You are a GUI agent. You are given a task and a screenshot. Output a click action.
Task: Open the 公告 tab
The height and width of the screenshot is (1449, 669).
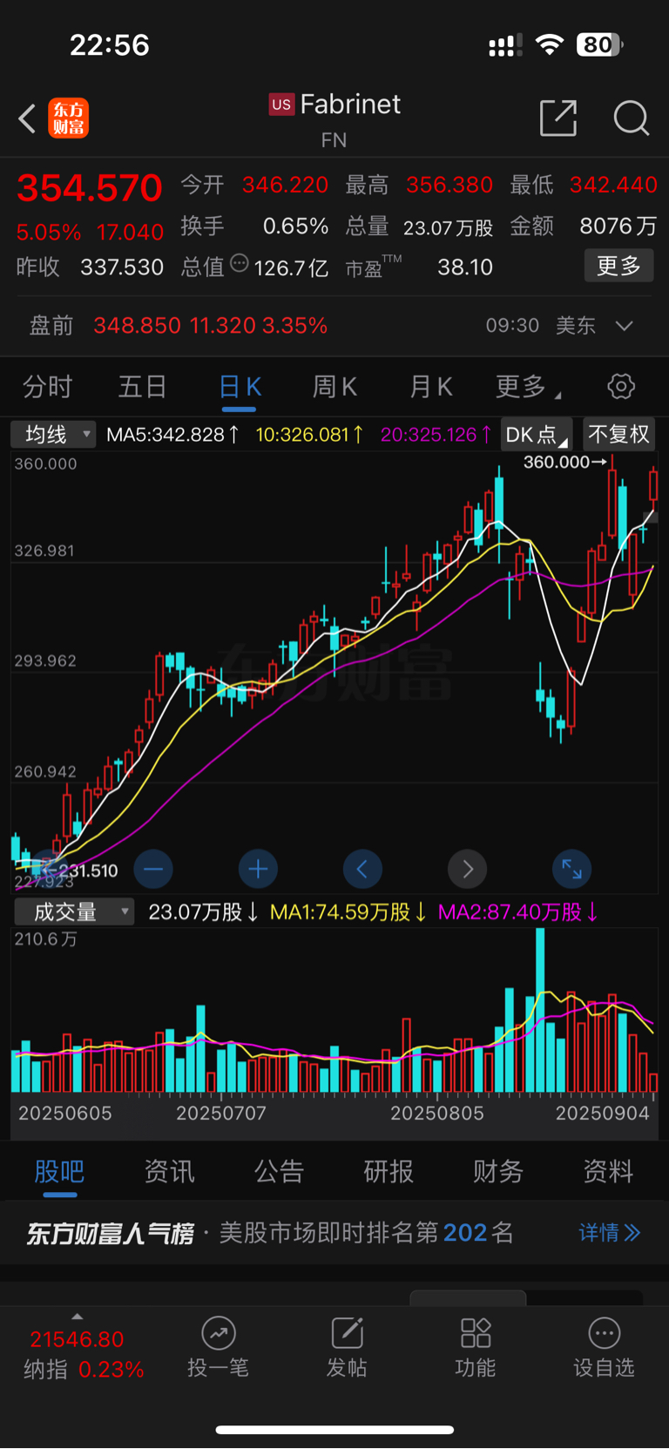tap(279, 1172)
